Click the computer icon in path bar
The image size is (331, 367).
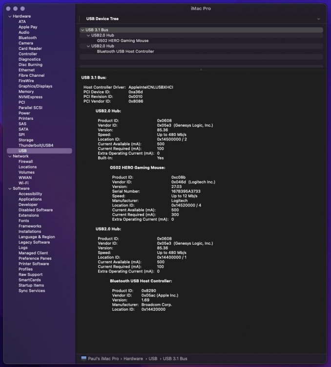pyautogui.click(x=83, y=358)
